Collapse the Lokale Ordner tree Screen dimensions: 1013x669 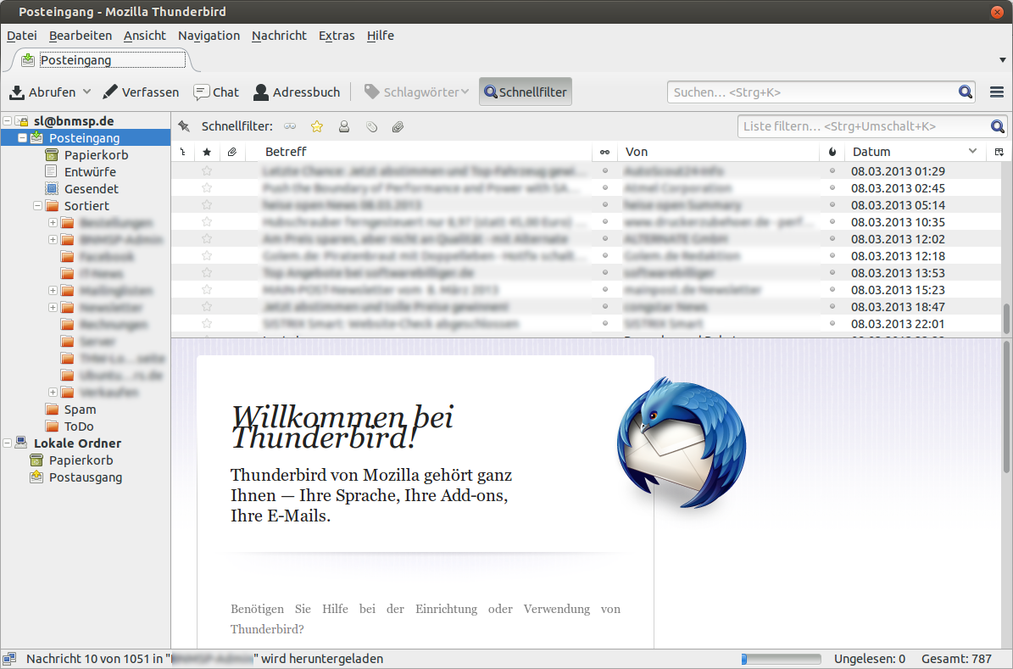point(7,443)
